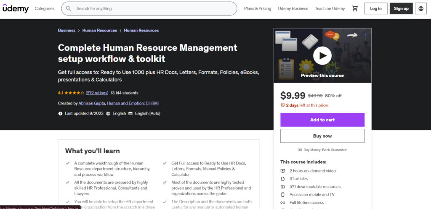Image resolution: width=431 pixels, height=209 pixels.
Task: Click the This course includes heading
Action: point(303,162)
